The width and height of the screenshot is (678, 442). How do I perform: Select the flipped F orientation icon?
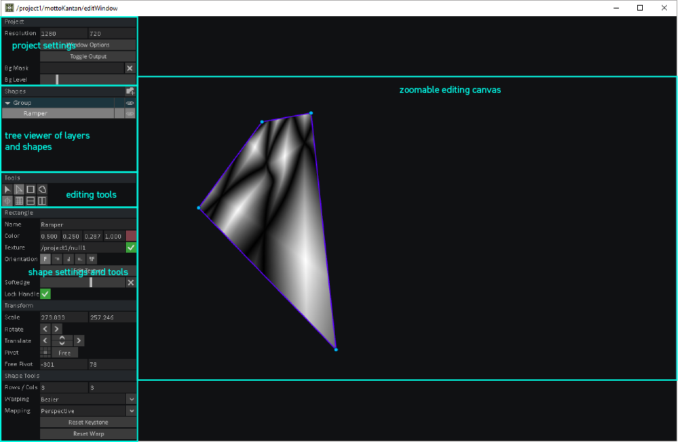tap(91, 258)
